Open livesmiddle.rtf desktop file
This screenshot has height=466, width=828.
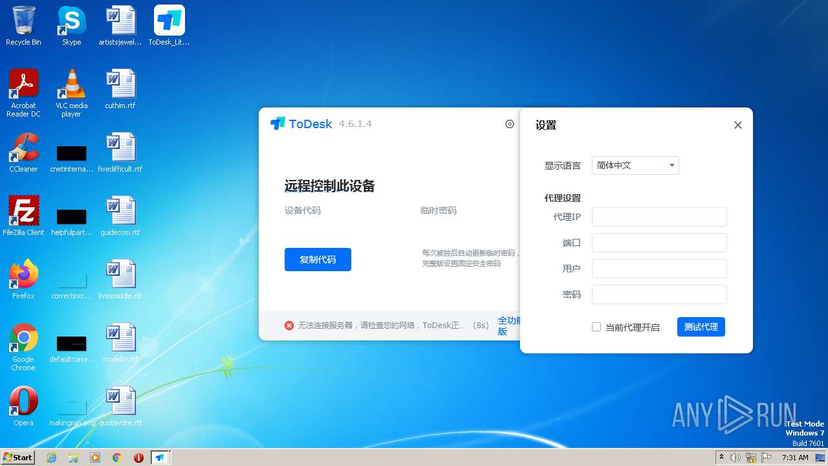click(x=120, y=280)
